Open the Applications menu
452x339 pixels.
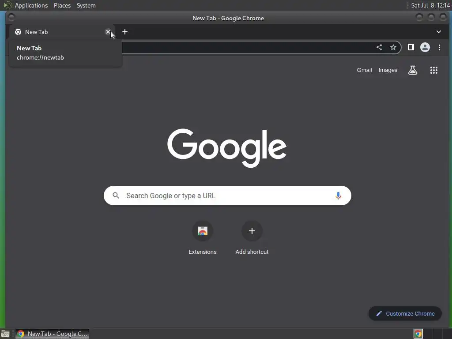[x=31, y=5]
